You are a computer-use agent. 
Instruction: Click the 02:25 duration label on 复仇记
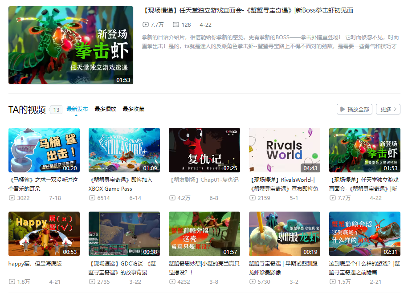[230, 168]
